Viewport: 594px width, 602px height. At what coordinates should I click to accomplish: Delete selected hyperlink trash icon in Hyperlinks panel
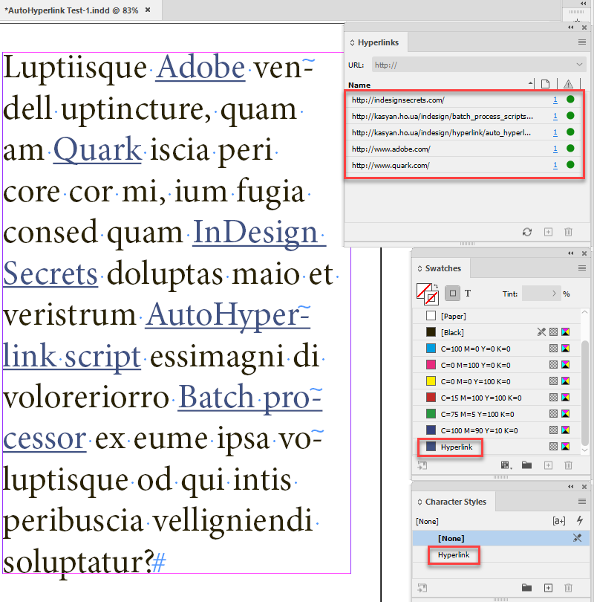[568, 232]
